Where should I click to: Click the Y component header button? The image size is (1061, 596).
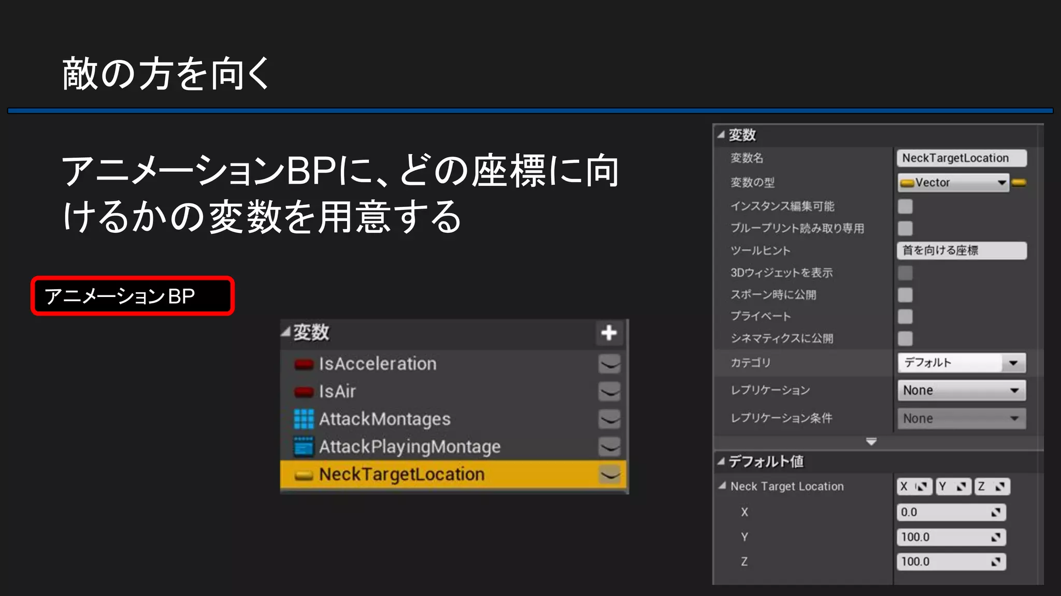tap(953, 486)
